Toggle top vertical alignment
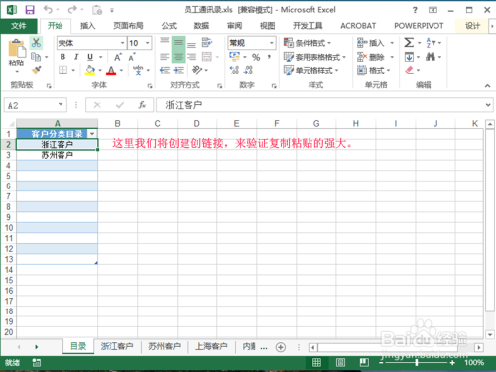Viewport: 496px width, 372px height. 165,41
